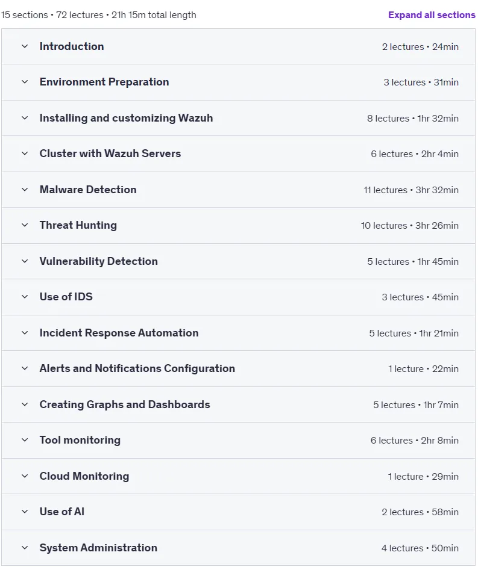Expand the Alerts and Notifications chevron

click(x=25, y=368)
